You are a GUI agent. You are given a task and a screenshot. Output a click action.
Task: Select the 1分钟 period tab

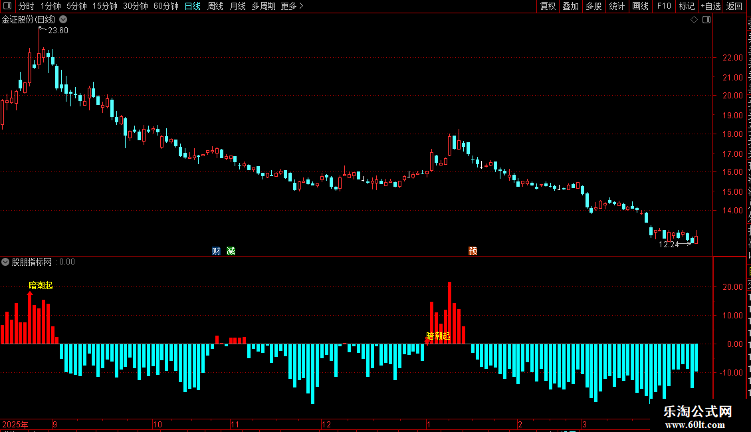point(51,6)
